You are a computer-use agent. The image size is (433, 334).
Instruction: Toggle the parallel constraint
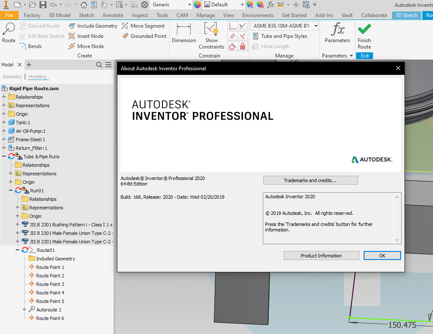[232, 36]
